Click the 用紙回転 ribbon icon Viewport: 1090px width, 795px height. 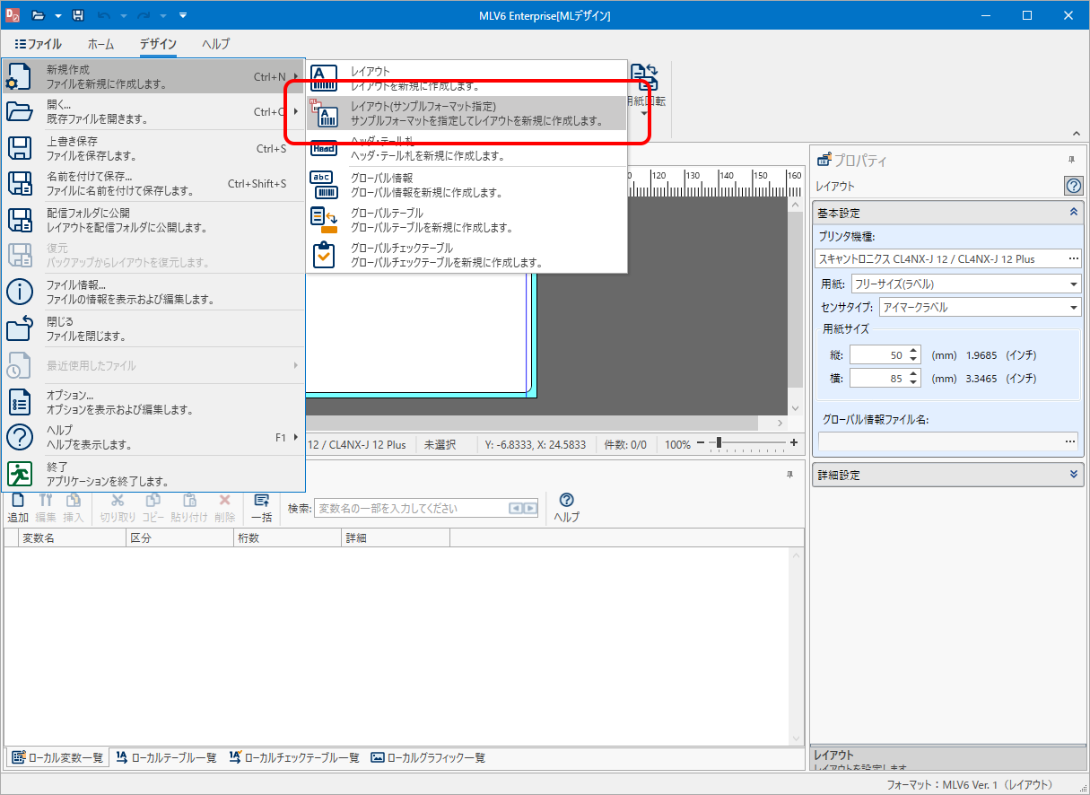point(645,78)
